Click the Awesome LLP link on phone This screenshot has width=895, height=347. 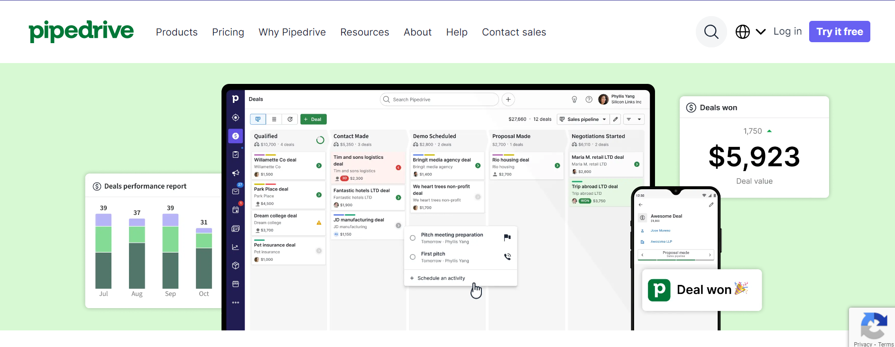661,242
